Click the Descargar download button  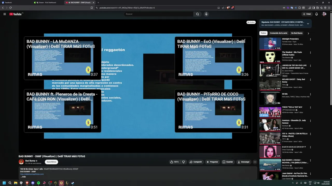[244, 162]
